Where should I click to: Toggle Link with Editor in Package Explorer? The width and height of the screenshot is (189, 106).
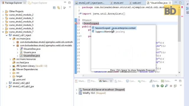click(x=59, y=8)
